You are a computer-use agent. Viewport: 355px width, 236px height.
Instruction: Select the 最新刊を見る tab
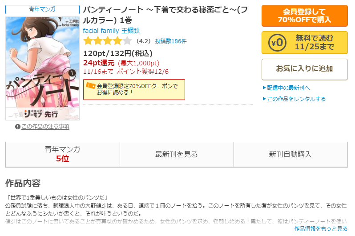[x=177, y=154]
